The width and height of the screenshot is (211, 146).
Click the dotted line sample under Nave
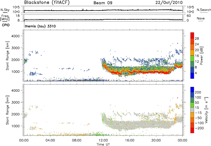click(201, 21)
